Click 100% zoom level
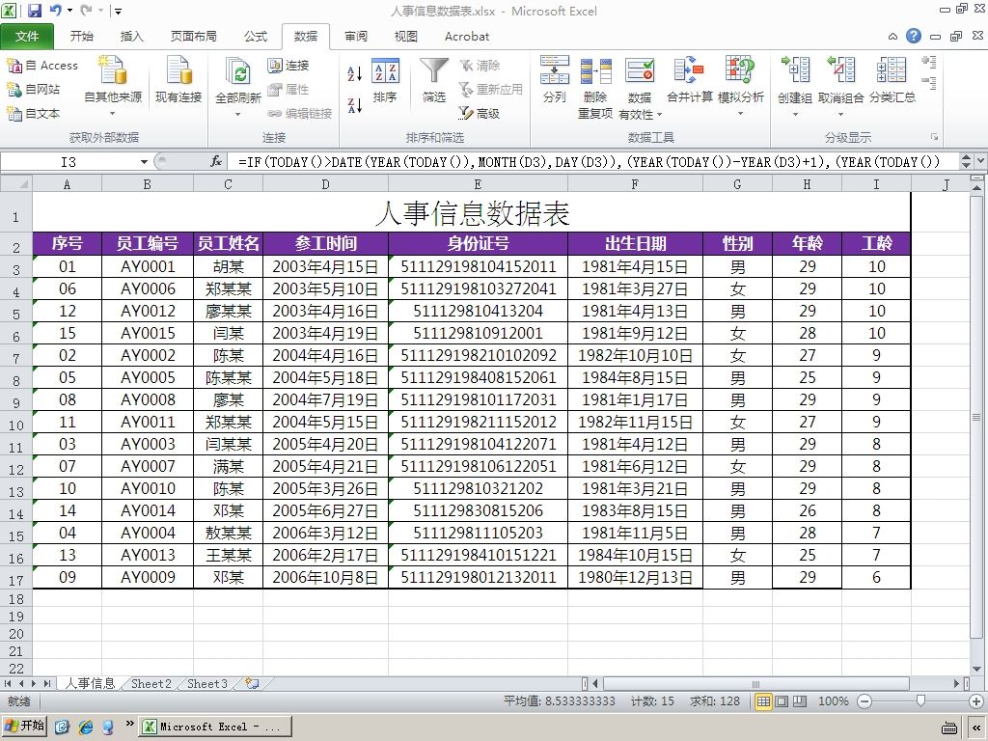The height and width of the screenshot is (741, 988). 833,700
